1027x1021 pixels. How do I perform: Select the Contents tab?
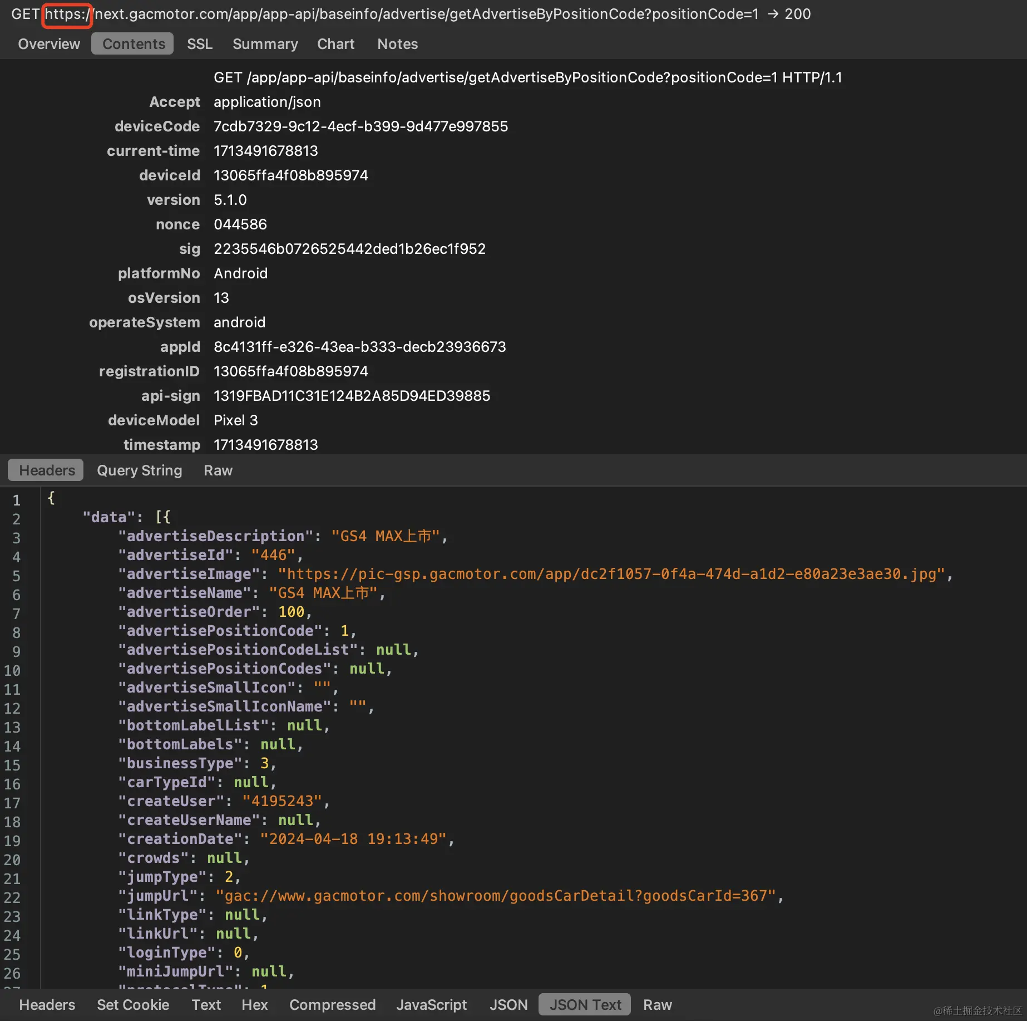[x=134, y=44]
